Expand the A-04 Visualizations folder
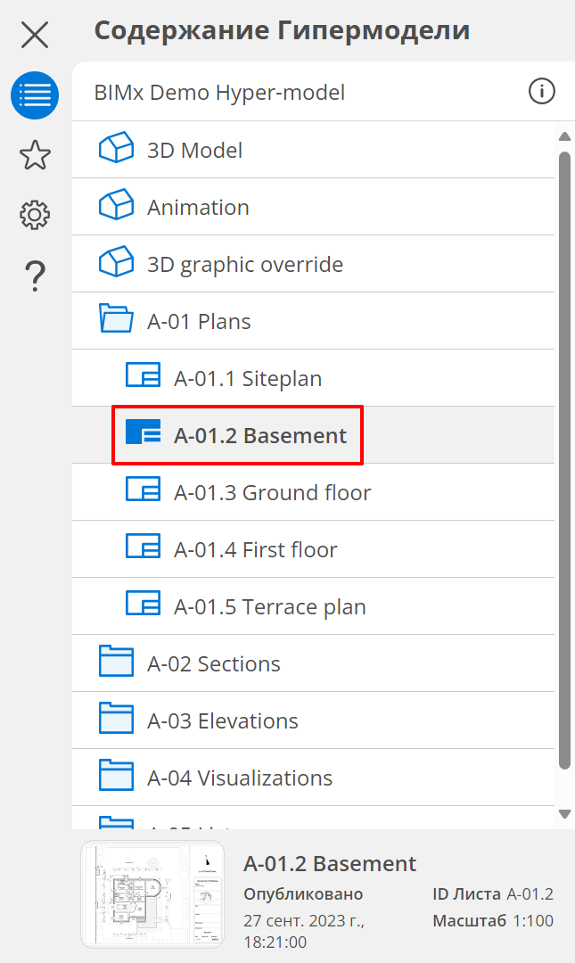 [116, 778]
